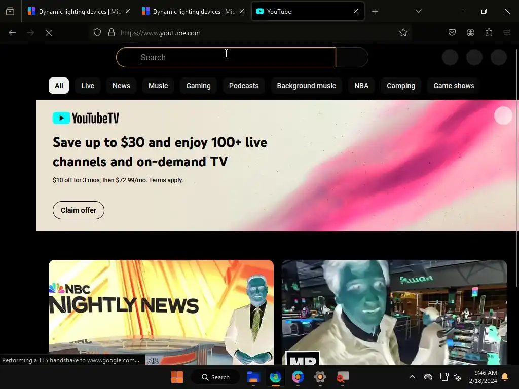Focus the YouTube search field
Viewport: 519px width, 389px height.
pos(226,57)
